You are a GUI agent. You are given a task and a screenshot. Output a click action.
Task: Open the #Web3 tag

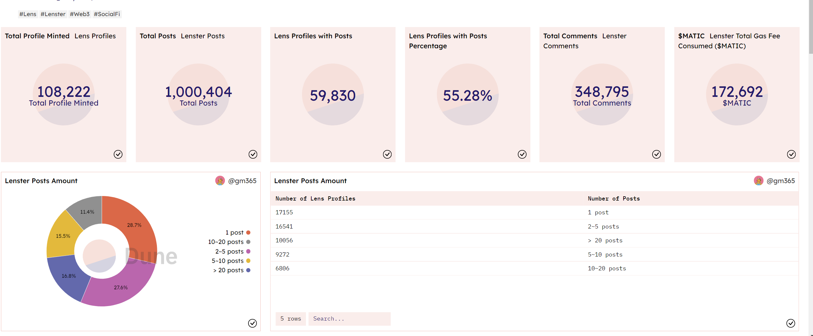click(80, 14)
